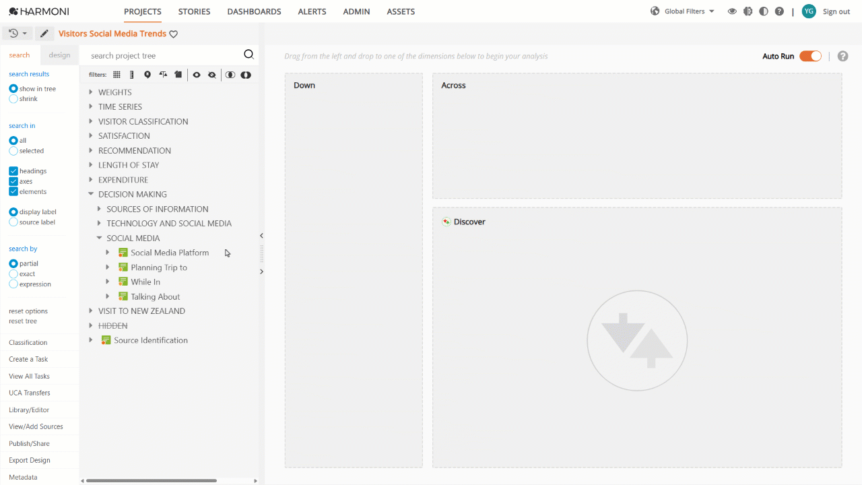Open the Classification sidebar option
This screenshot has height=485, width=862.
28,343
